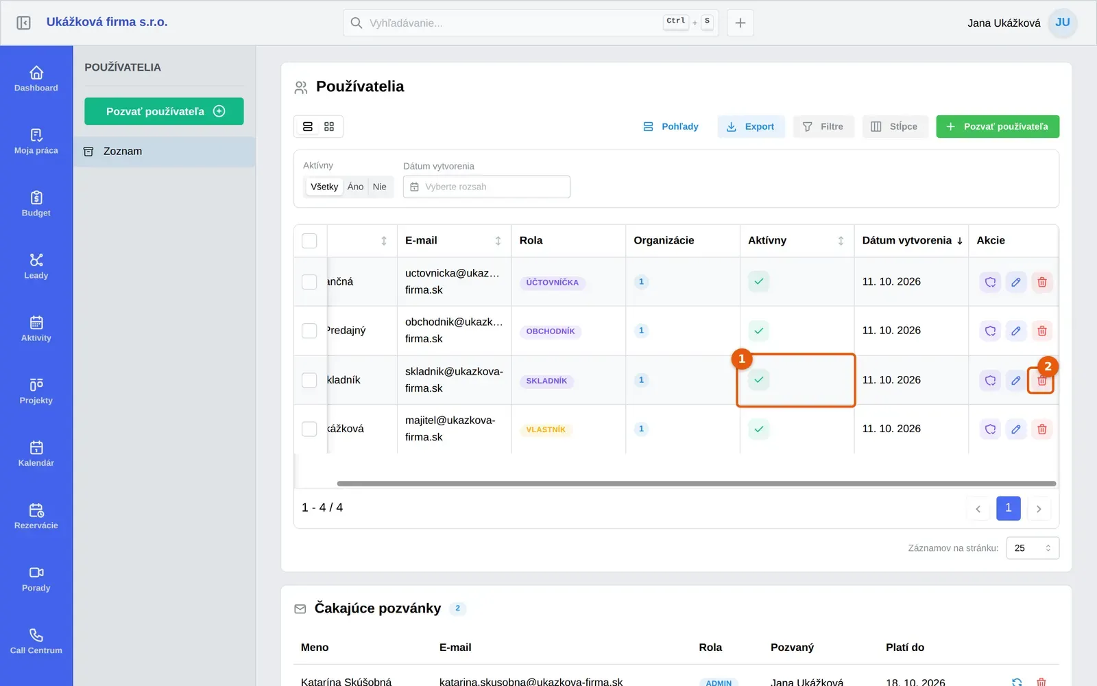
Task: Tick the select-all checkbox in table header
Action: point(309,241)
